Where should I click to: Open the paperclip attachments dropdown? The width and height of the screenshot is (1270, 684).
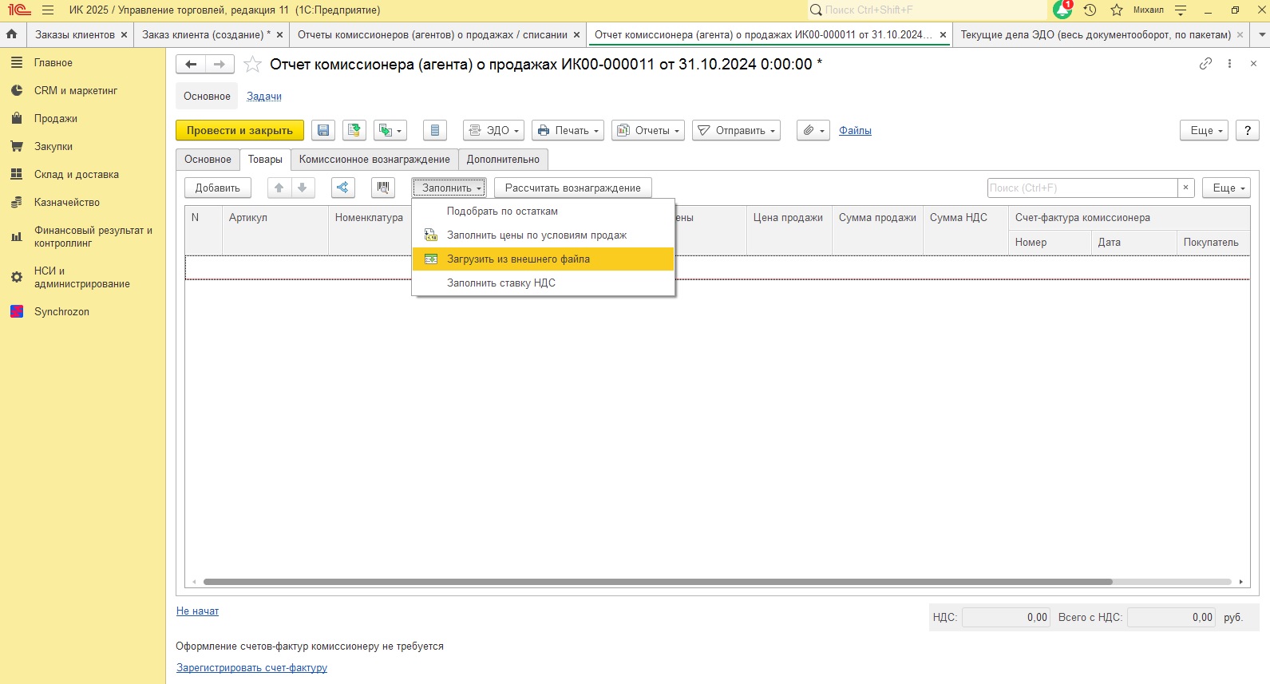coord(813,131)
